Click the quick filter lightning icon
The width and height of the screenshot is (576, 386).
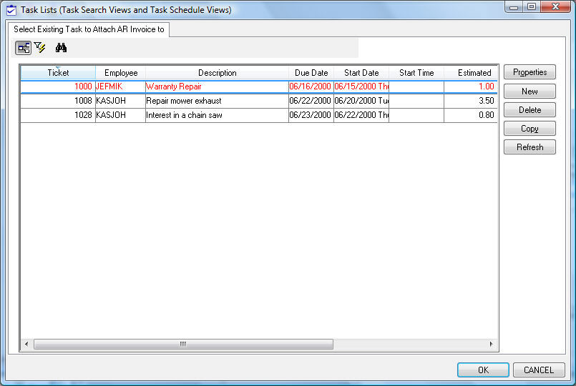(40, 48)
